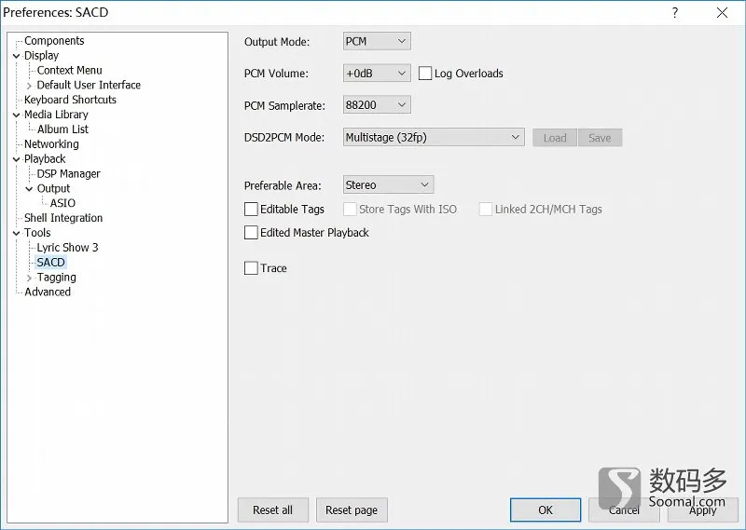Click the help question mark icon
The width and height of the screenshot is (746, 530).
coord(675,13)
